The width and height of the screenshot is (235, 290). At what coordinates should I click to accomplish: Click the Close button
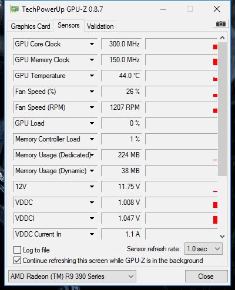[206, 276]
